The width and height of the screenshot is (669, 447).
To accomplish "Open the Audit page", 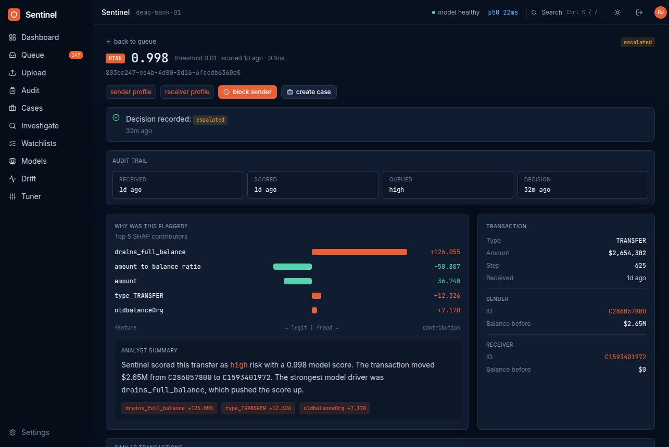I will pos(30,90).
